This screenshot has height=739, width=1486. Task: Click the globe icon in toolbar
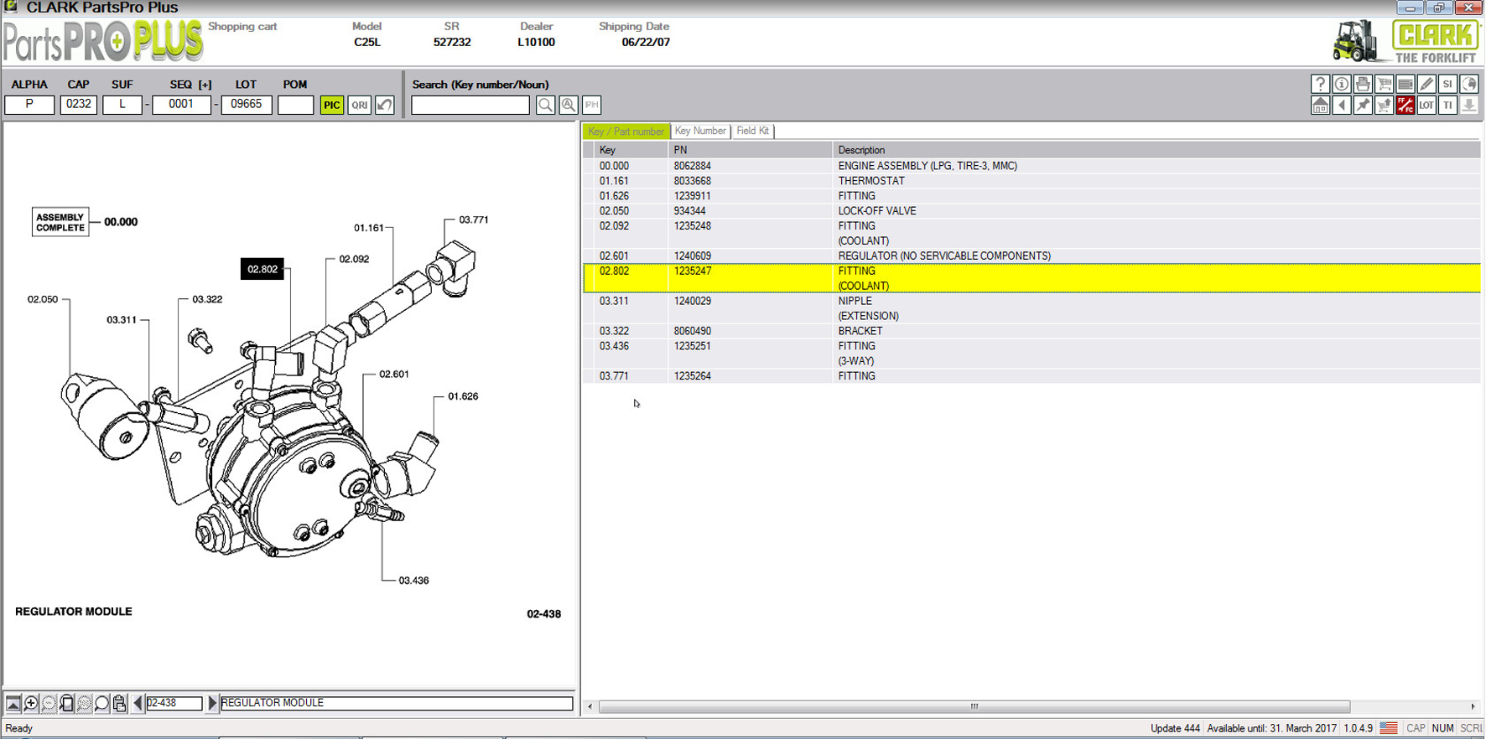tap(1468, 84)
